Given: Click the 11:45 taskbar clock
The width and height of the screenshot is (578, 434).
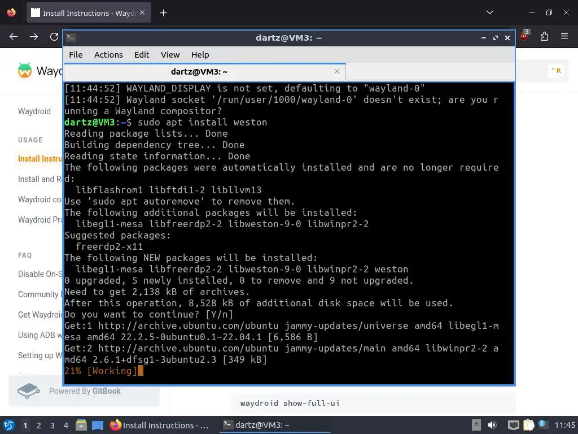Looking at the screenshot, I should pyautogui.click(x=564, y=425).
